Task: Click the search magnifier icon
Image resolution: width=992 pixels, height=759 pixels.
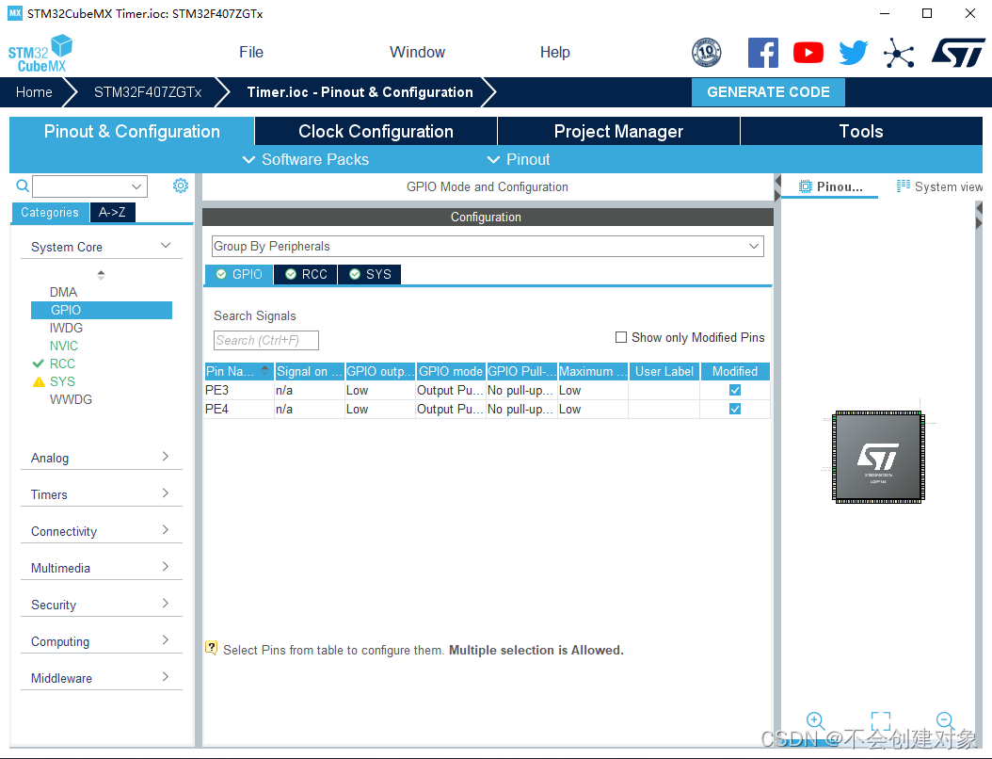Action: [x=23, y=186]
